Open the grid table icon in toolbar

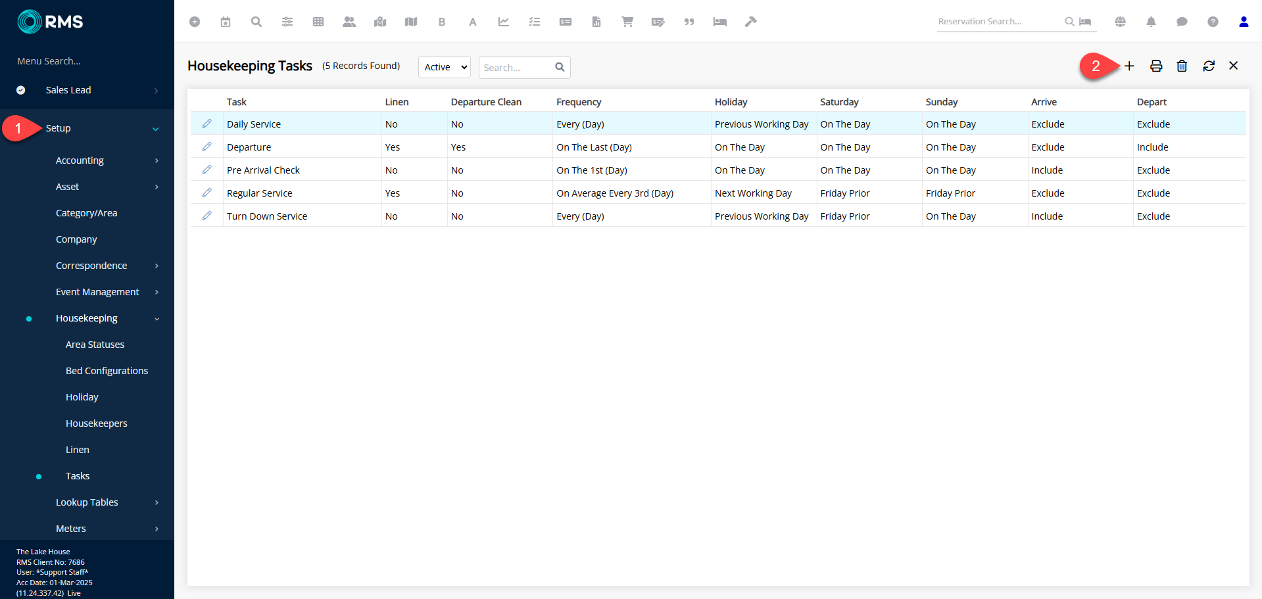318,22
